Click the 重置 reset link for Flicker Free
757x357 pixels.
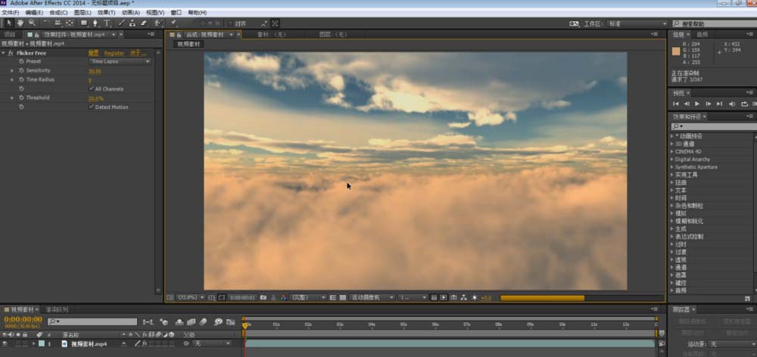[x=93, y=53]
